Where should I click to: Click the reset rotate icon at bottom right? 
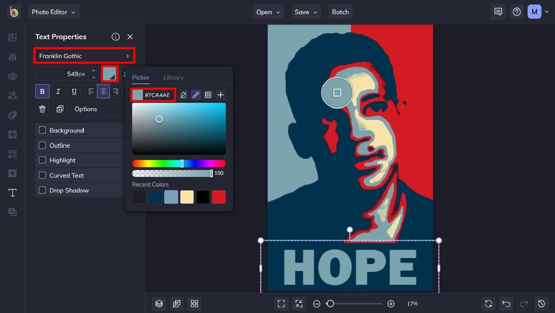[489, 304]
